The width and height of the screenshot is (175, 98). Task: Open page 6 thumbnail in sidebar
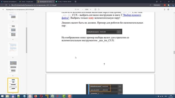13,67
